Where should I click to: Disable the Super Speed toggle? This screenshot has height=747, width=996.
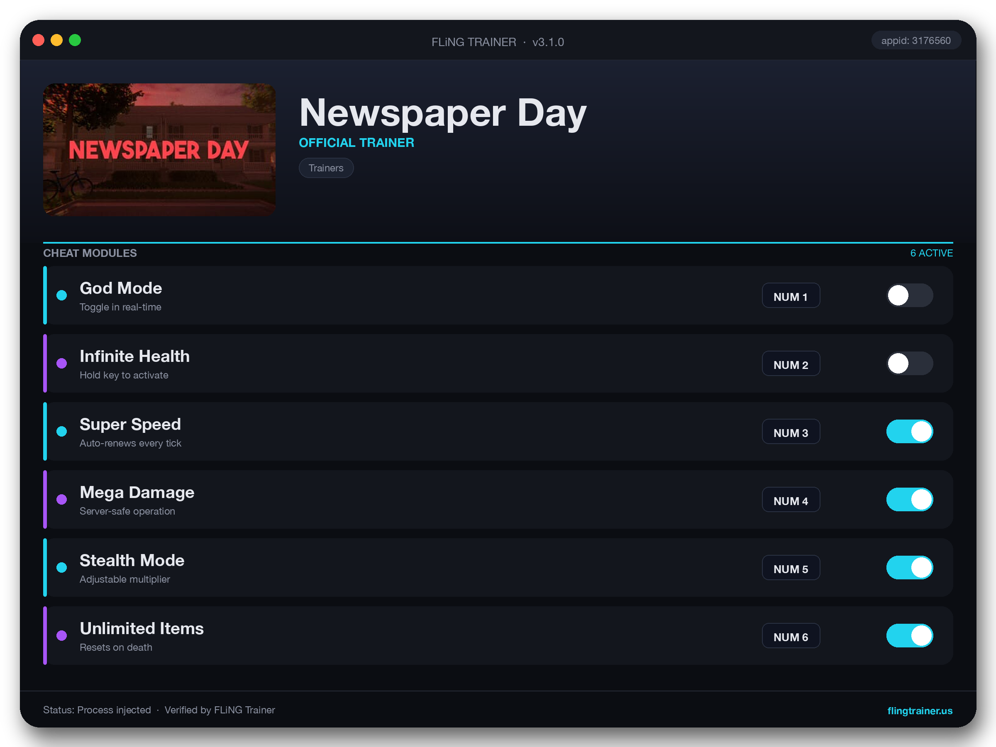pos(910,431)
